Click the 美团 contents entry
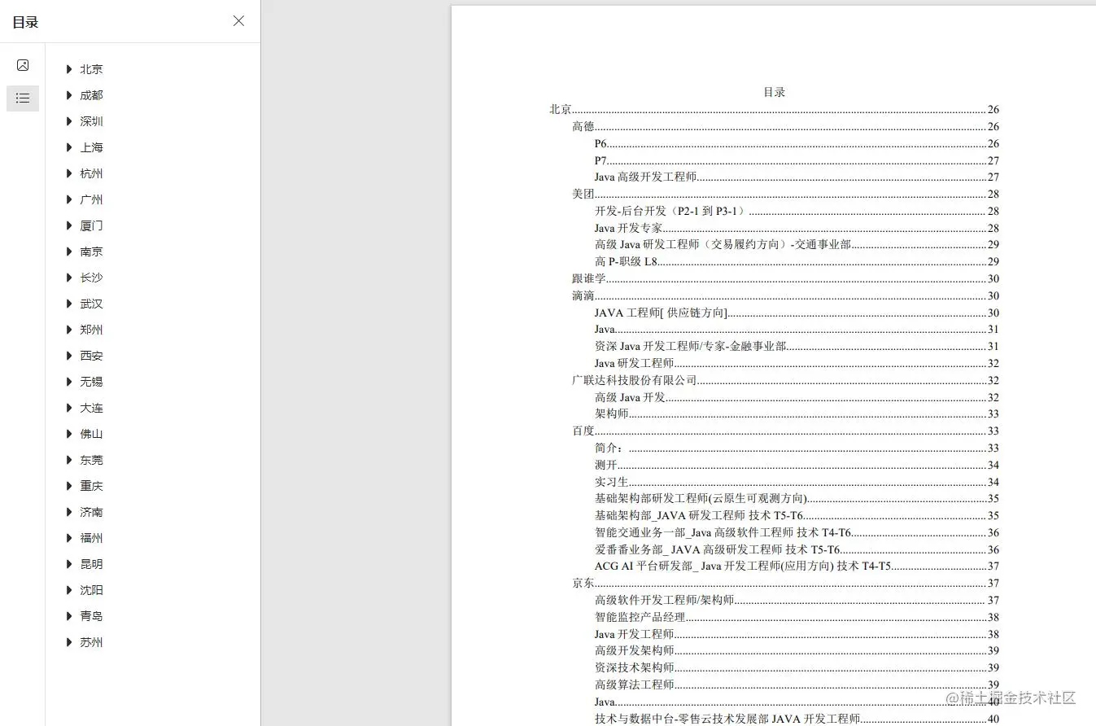This screenshot has height=726, width=1096. pyautogui.click(x=786, y=194)
